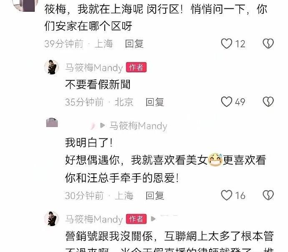
Task: Dislike the 39分钟前 Shanghai comment
Action: (x=268, y=43)
